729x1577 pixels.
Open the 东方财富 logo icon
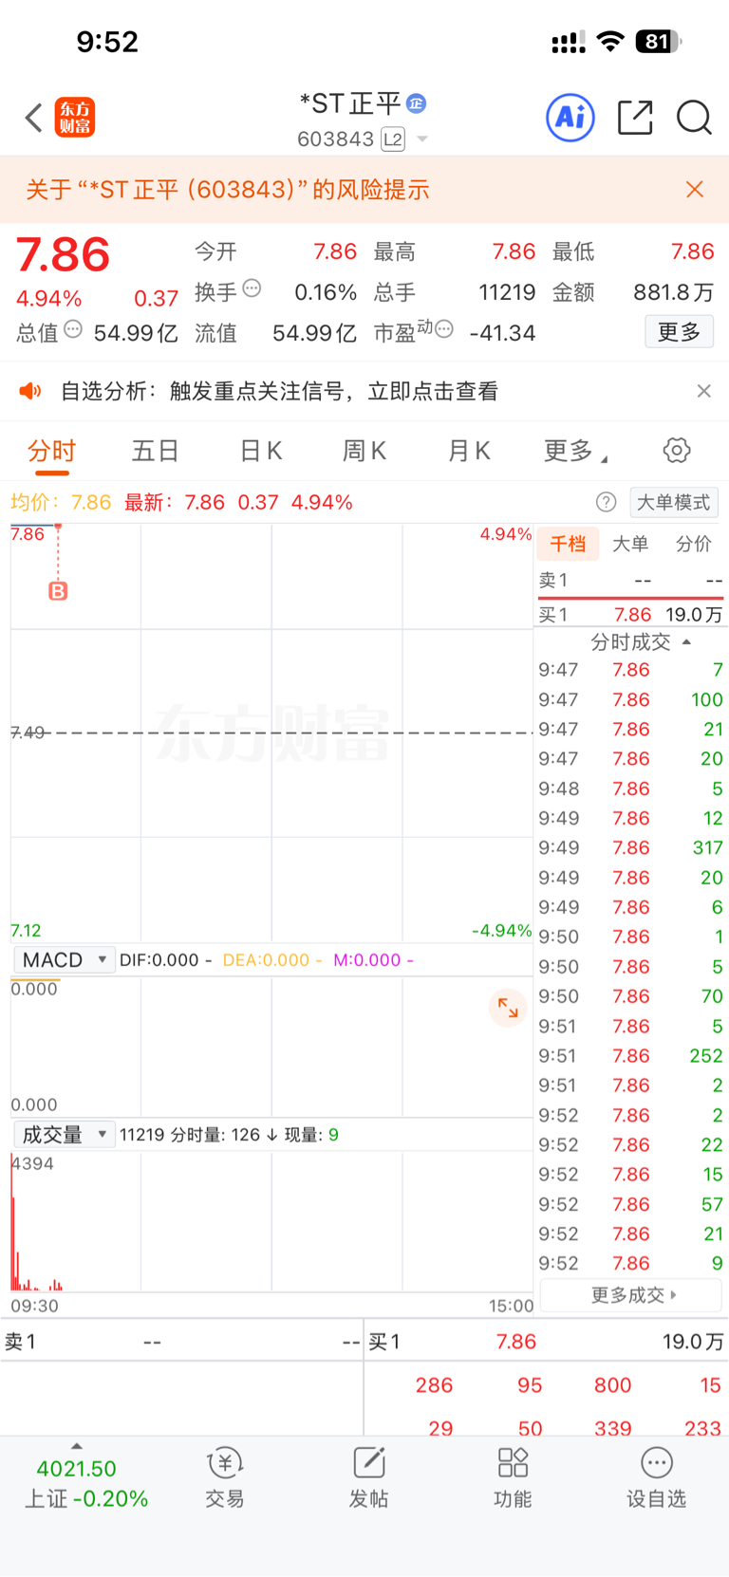tap(75, 118)
